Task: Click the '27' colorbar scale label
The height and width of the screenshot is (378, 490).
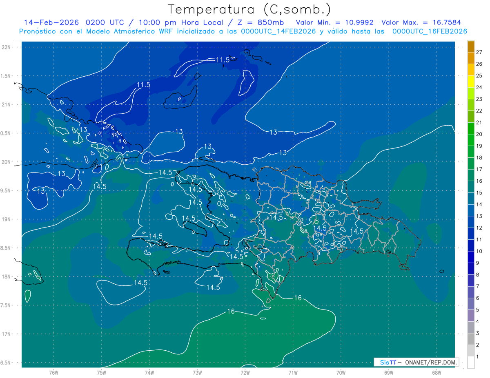Action: pyautogui.click(x=479, y=52)
